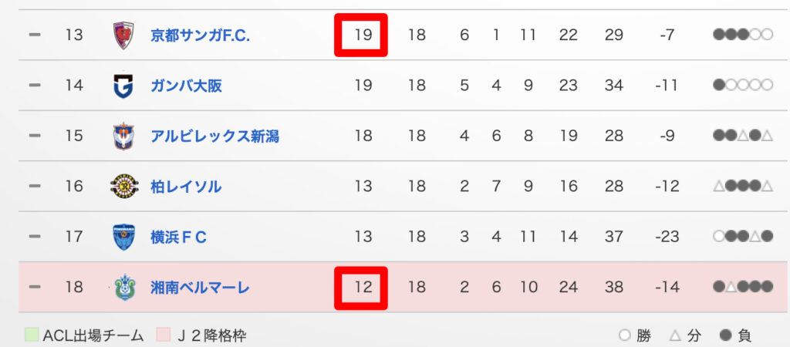Click the rank-change dash beside rank 13

(x=34, y=35)
